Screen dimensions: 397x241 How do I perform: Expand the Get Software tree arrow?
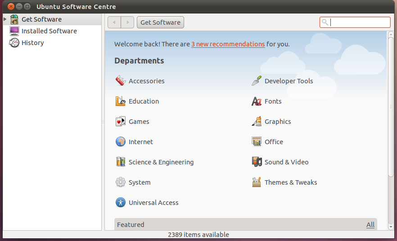pos(5,19)
